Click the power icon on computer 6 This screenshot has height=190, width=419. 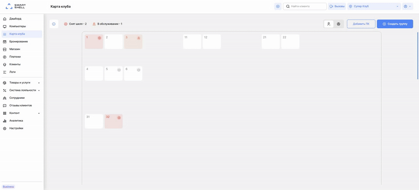click(138, 70)
